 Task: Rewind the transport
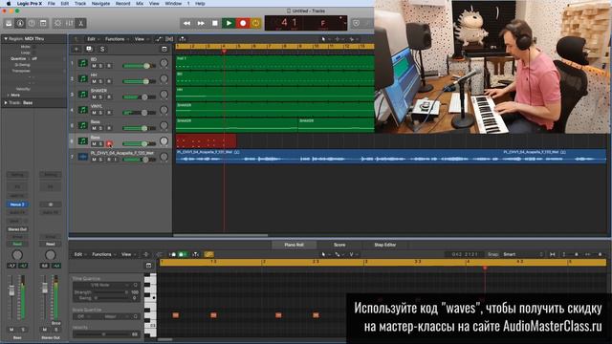(187, 23)
